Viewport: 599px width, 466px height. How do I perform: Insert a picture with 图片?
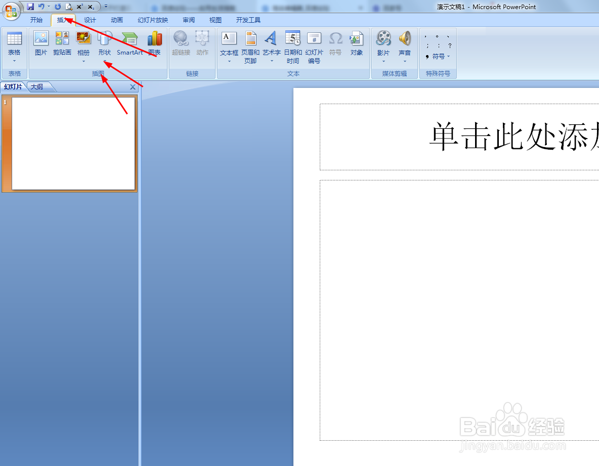coord(41,43)
